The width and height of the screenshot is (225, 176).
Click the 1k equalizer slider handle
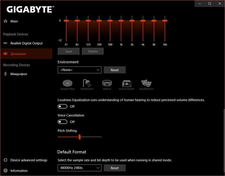(x=121, y=21)
